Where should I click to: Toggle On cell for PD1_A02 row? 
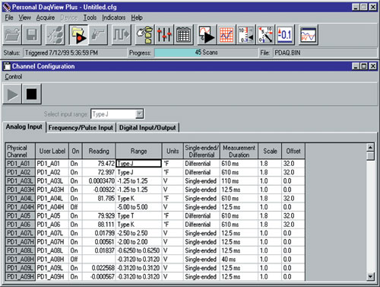pos(75,172)
